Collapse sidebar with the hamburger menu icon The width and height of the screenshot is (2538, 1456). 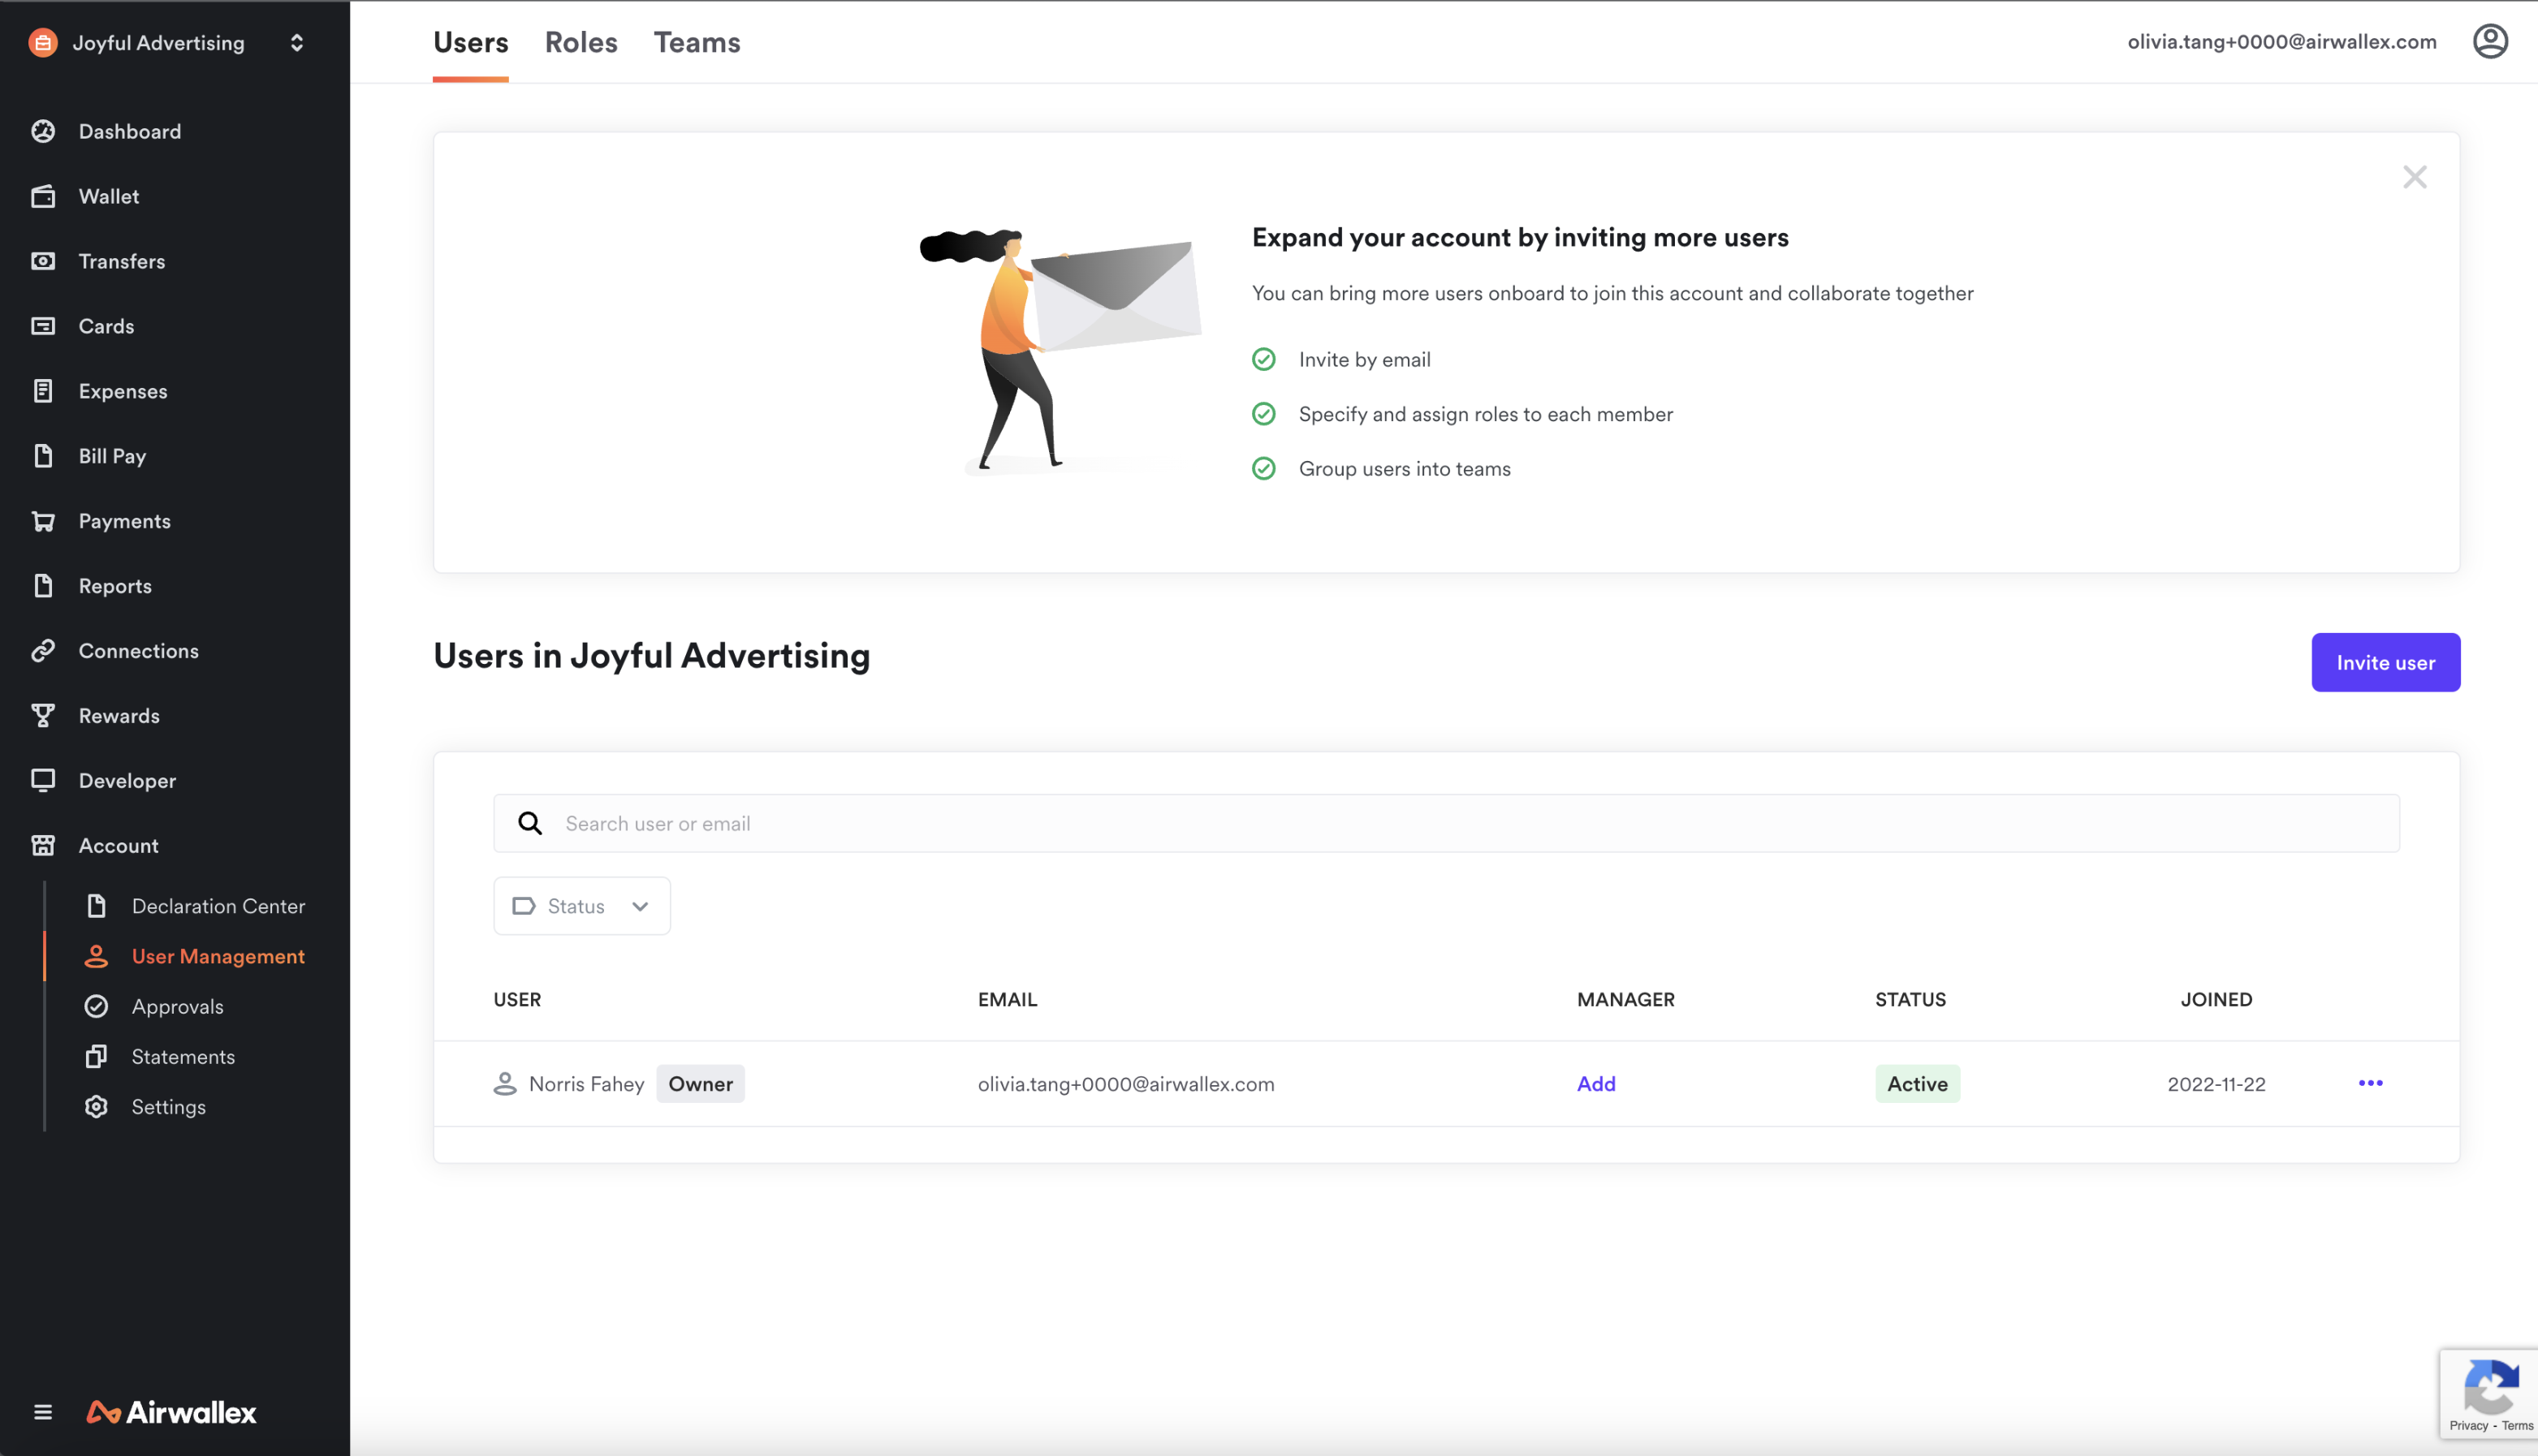(x=42, y=1412)
